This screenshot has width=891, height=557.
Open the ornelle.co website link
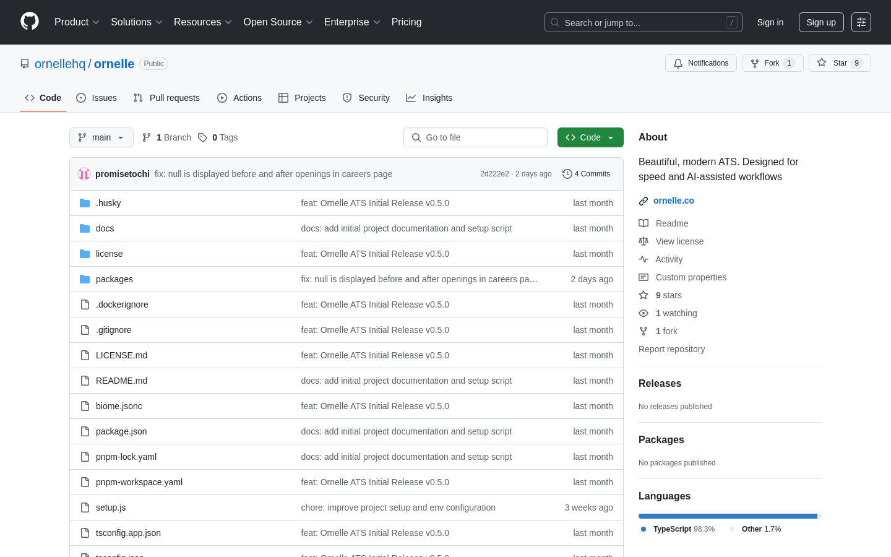tap(674, 201)
